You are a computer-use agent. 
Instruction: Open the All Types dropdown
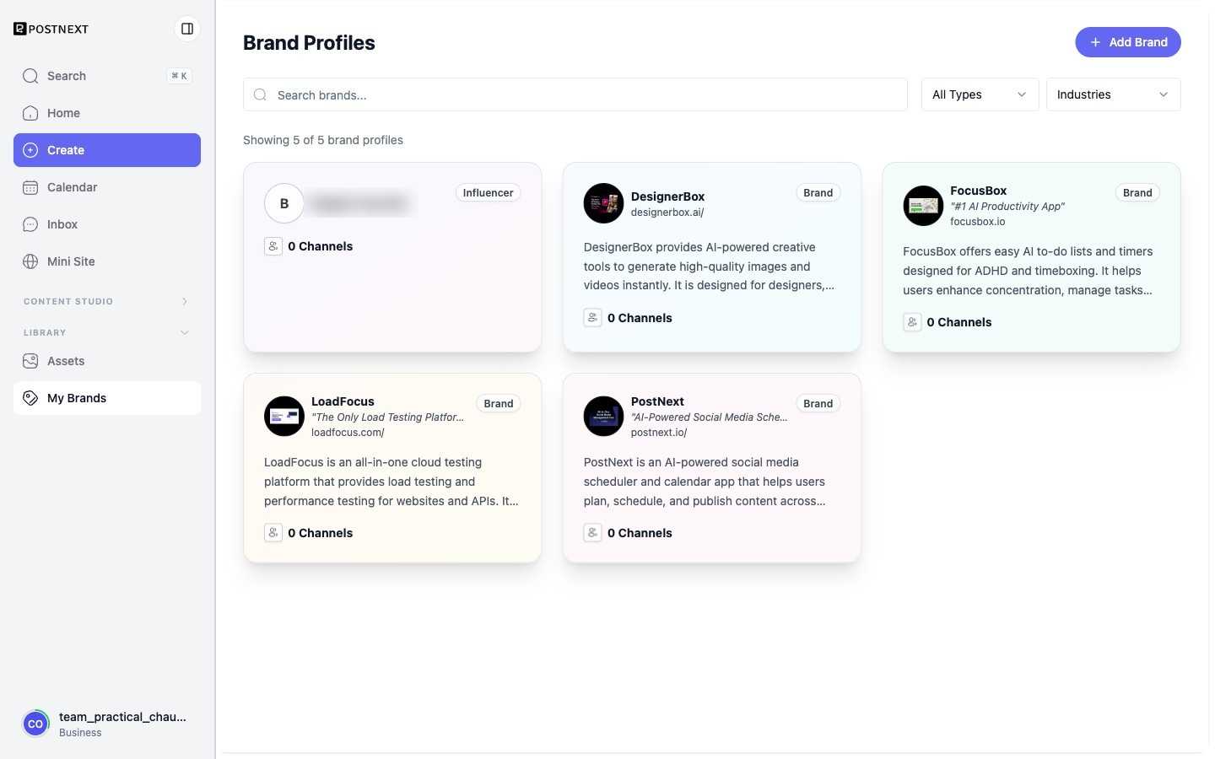pos(980,94)
